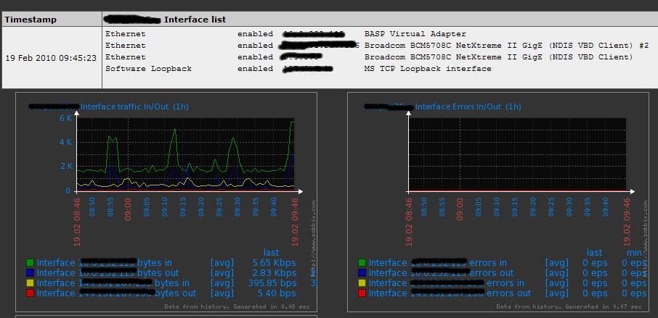658x318 pixels.
Task: Click red swatch for errors out legend
Action: (362, 293)
